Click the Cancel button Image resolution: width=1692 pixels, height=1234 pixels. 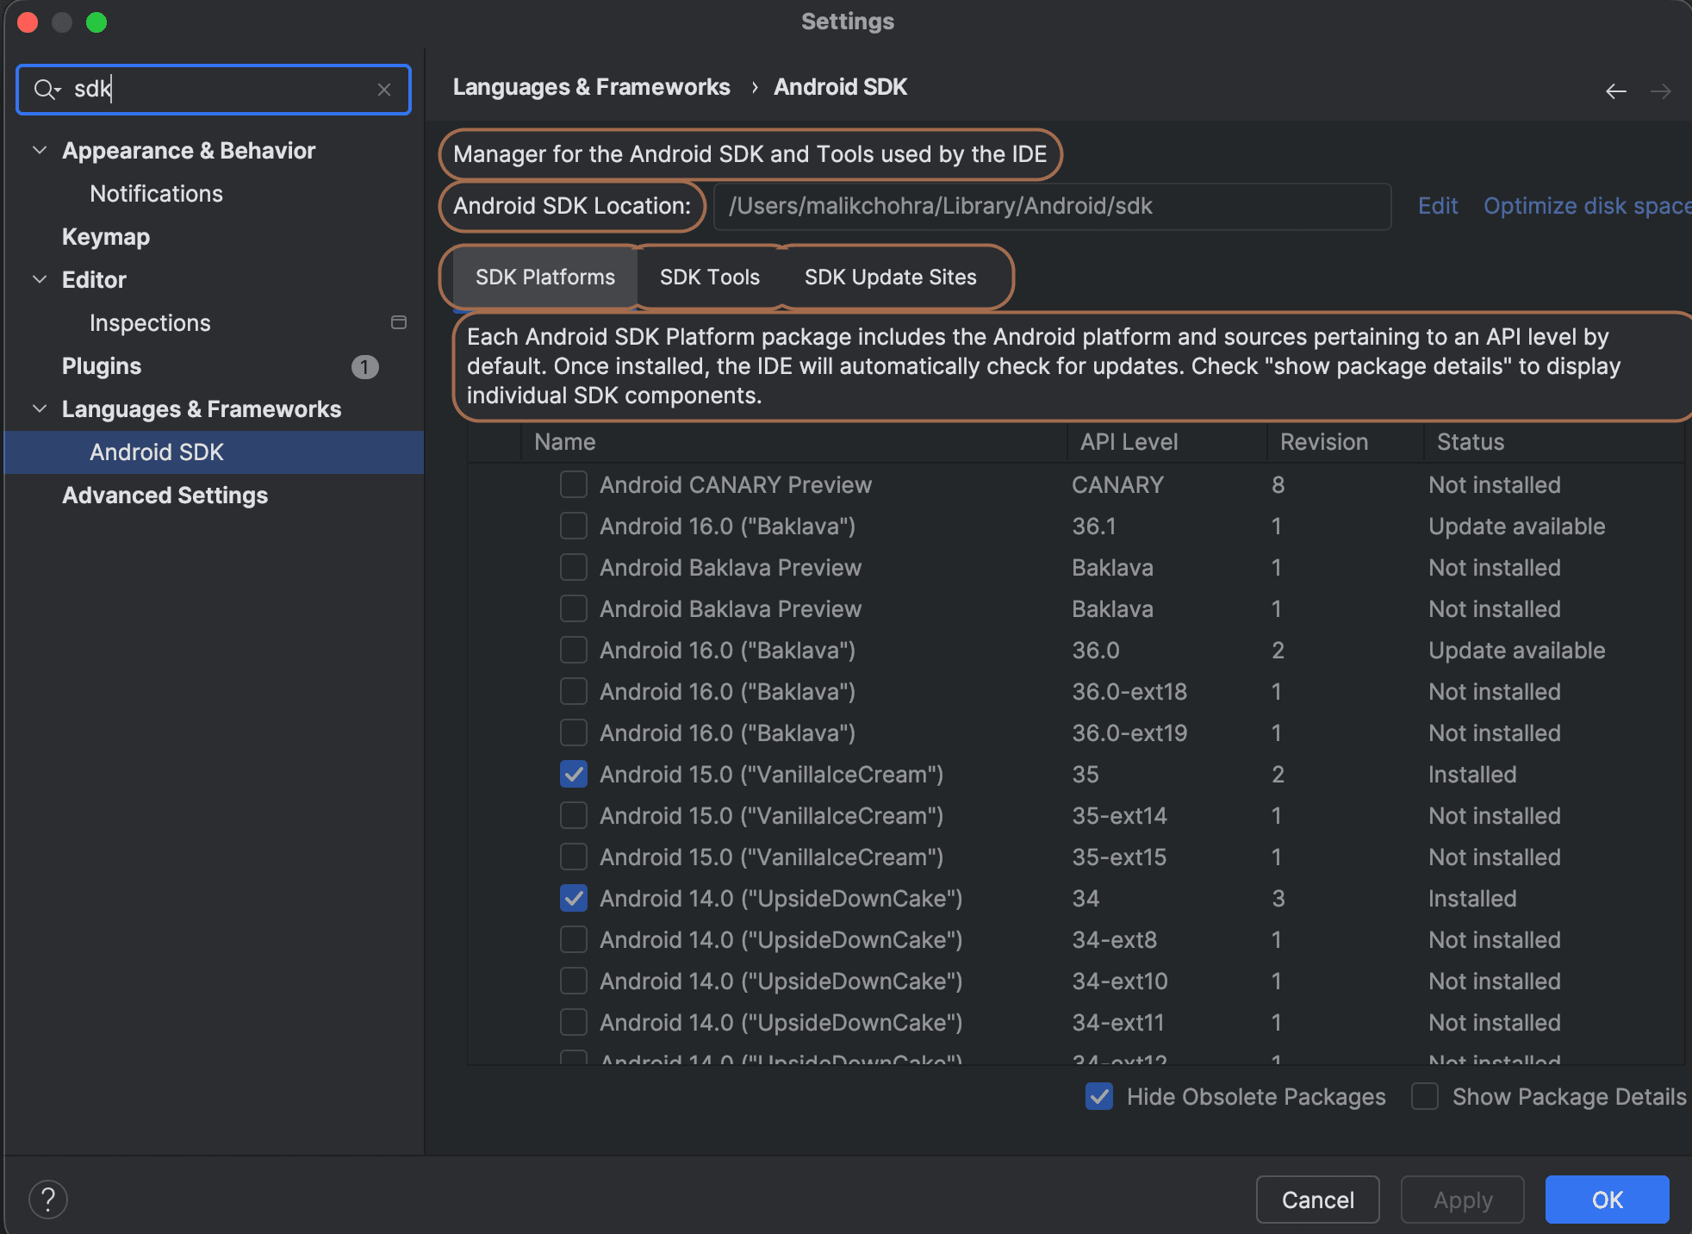[1318, 1200]
